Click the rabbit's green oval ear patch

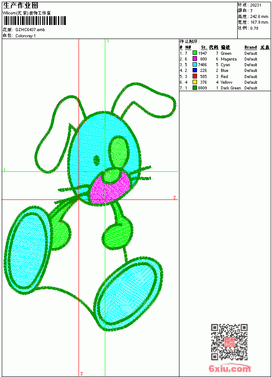tap(118, 152)
